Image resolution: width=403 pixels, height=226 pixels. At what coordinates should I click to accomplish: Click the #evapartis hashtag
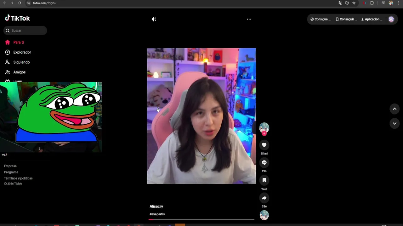point(157,214)
